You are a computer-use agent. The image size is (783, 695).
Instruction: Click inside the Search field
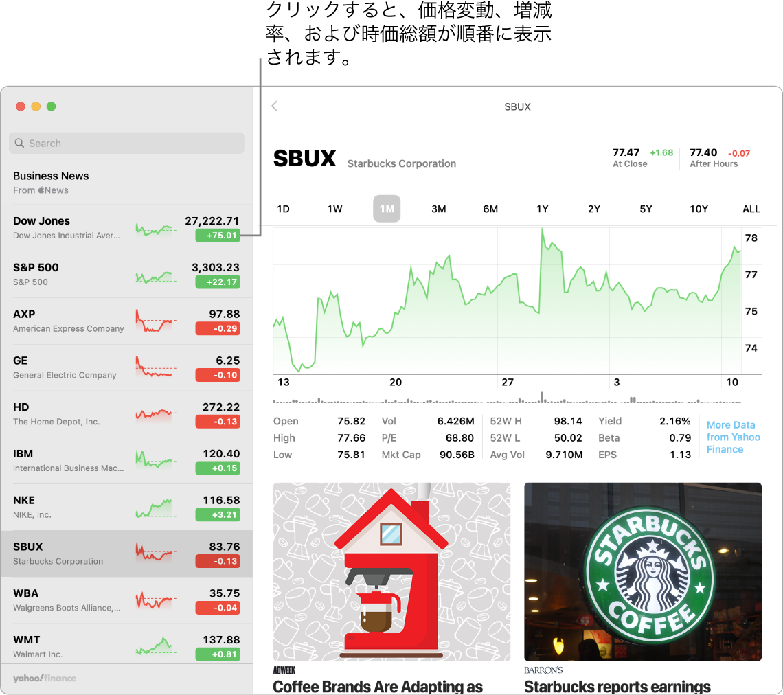coord(126,143)
